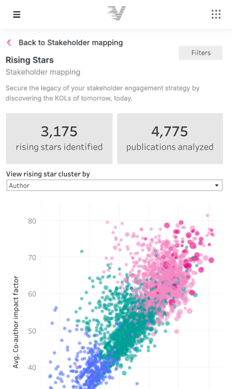The width and height of the screenshot is (232, 389).
Task: Click the pink back chevron arrow
Action: click(x=9, y=43)
